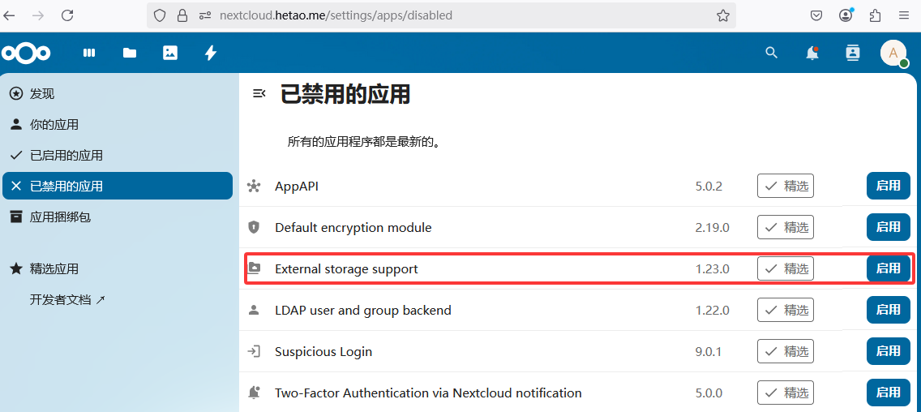Image resolution: width=921 pixels, height=412 pixels.
Task: Open the Files folder icon
Action: [130, 53]
